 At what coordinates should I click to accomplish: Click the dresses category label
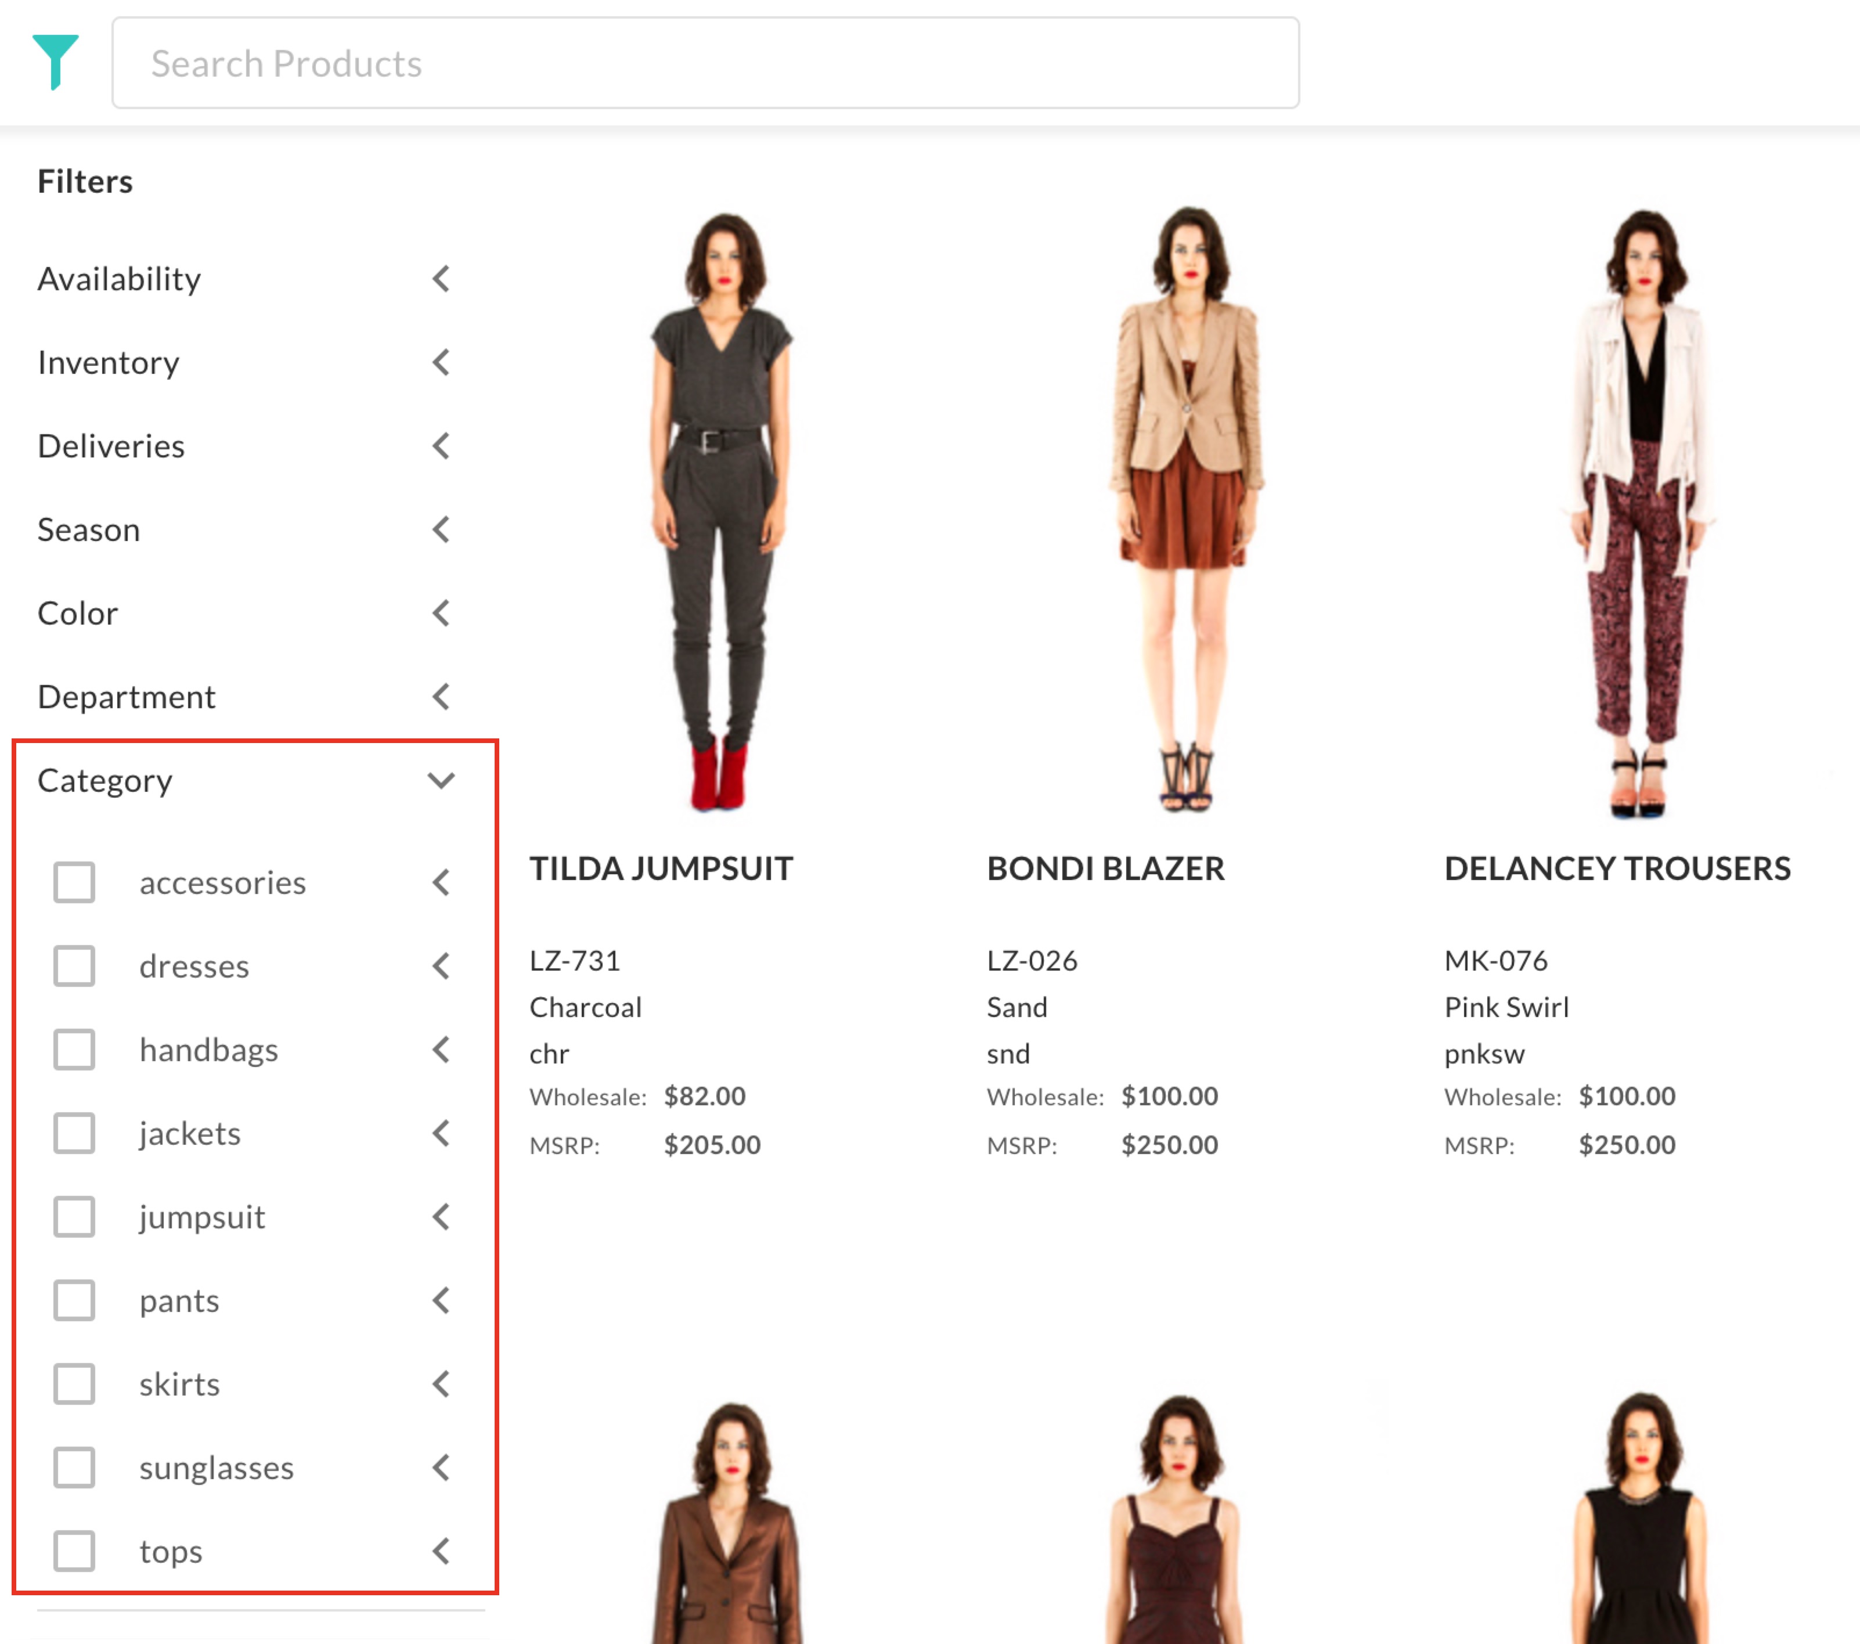pyautogui.click(x=194, y=966)
